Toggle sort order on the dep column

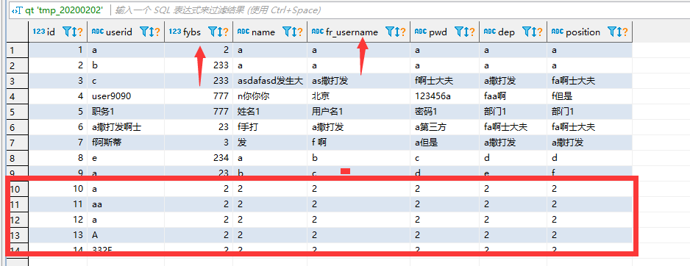click(533, 32)
